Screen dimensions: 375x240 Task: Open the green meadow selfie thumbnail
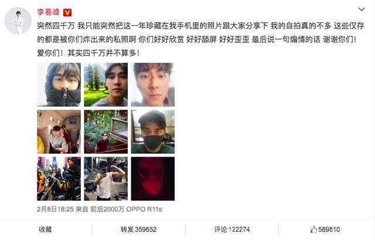105,84
